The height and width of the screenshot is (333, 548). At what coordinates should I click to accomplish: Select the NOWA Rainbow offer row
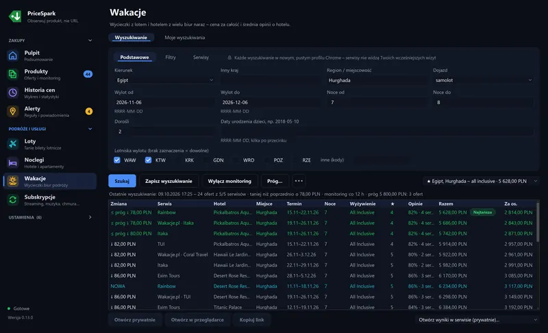click(x=322, y=286)
